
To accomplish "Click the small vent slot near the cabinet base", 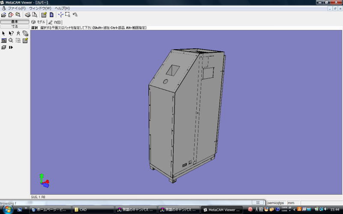I will [x=185, y=165].
